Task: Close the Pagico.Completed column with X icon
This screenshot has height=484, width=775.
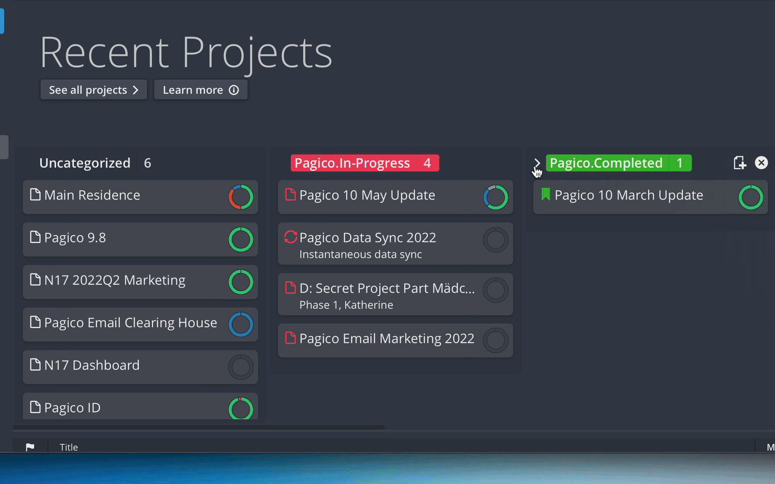Action: point(761,163)
